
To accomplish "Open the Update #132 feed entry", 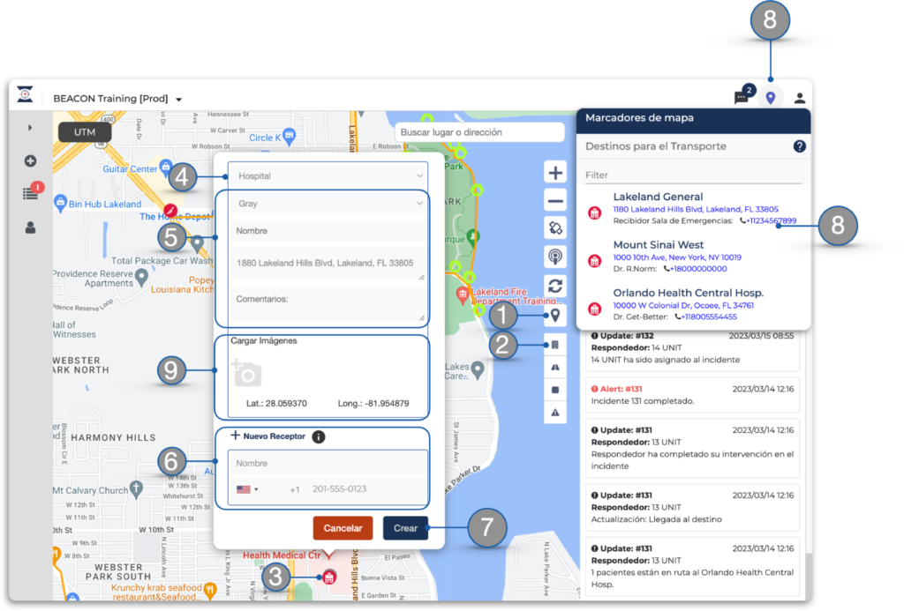I will coord(692,348).
